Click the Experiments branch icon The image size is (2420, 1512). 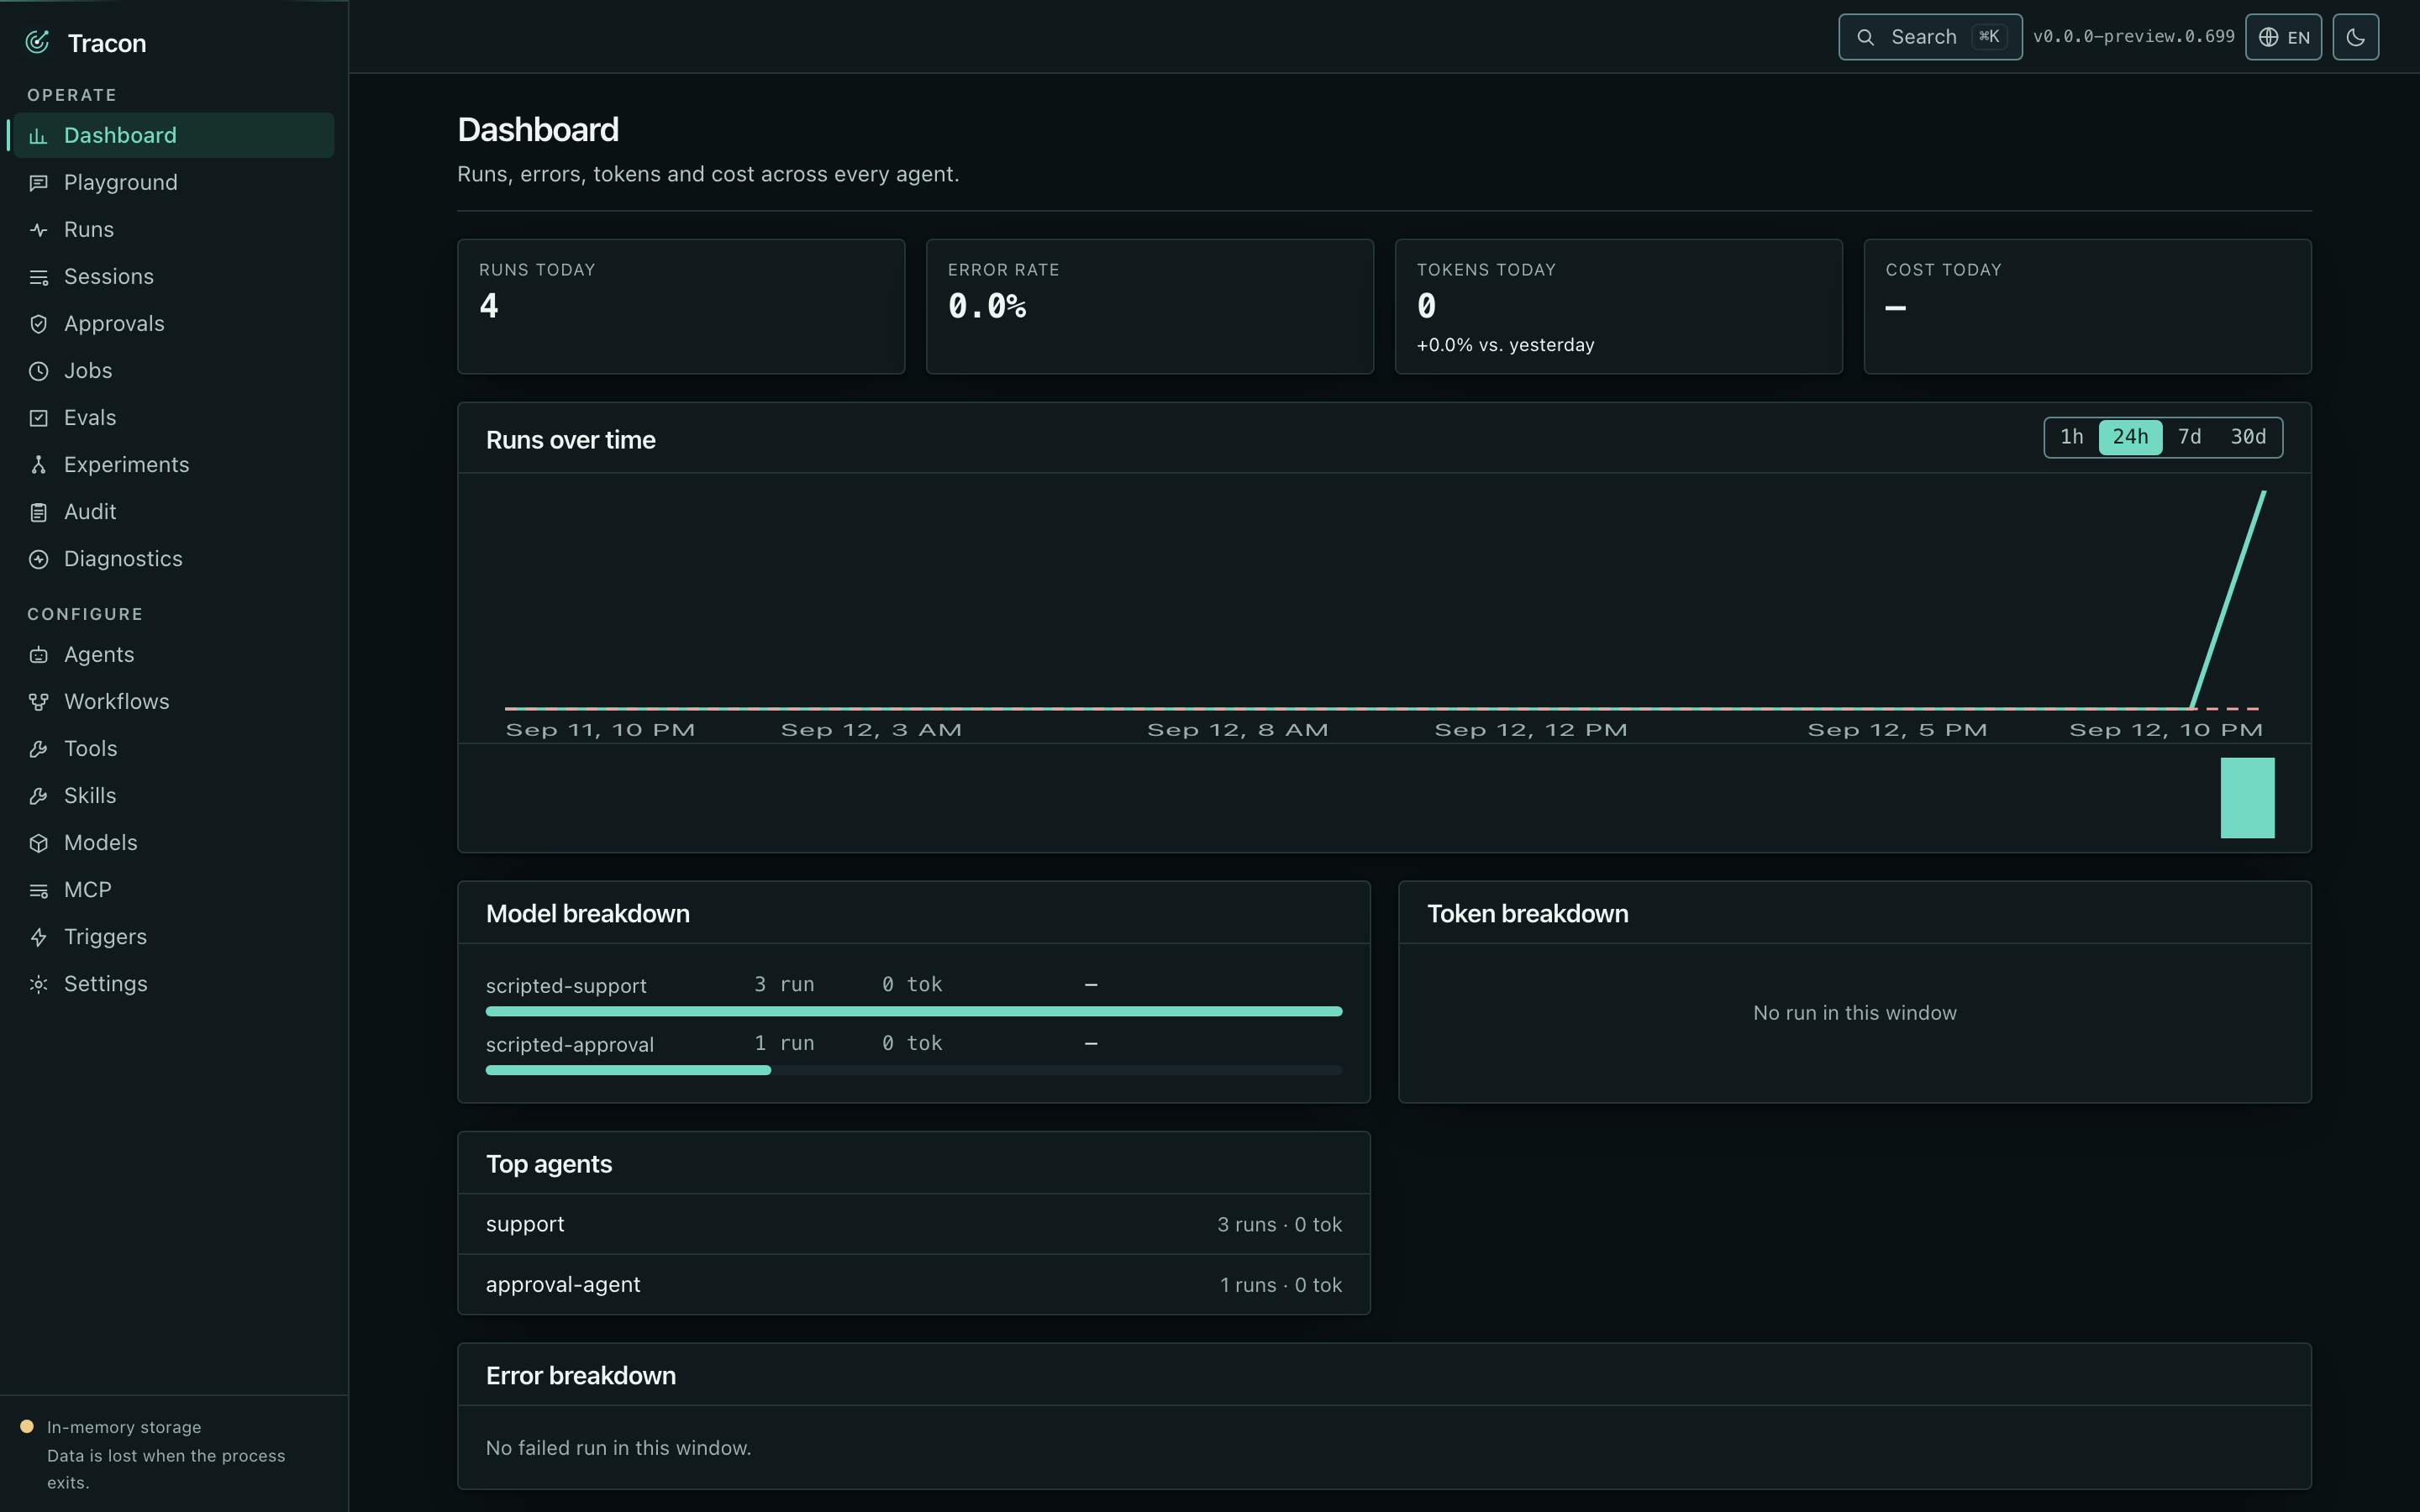(x=38, y=465)
